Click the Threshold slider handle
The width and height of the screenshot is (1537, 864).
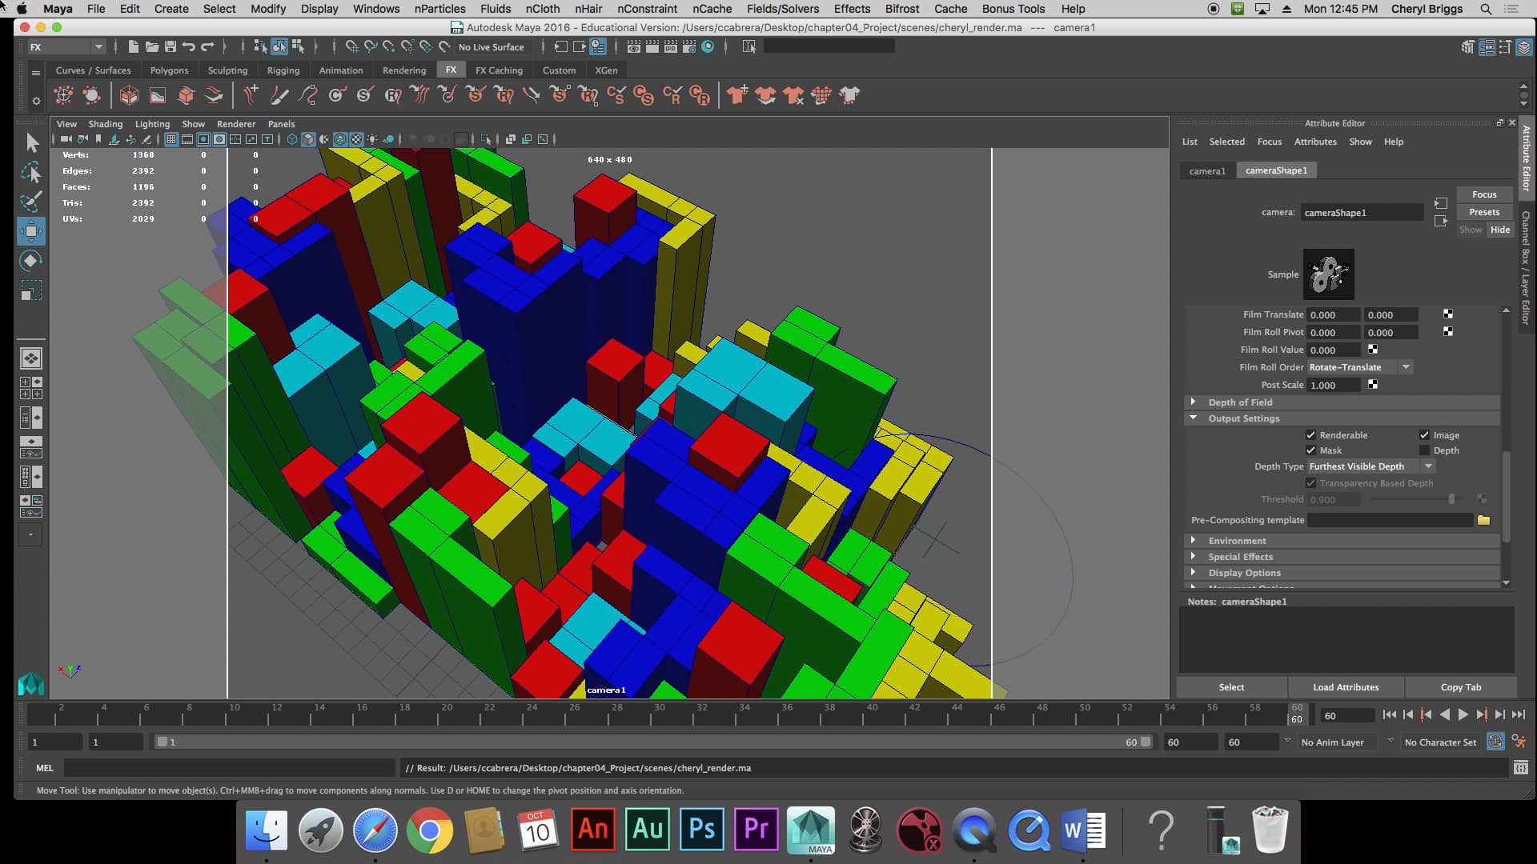tap(1453, 499)
